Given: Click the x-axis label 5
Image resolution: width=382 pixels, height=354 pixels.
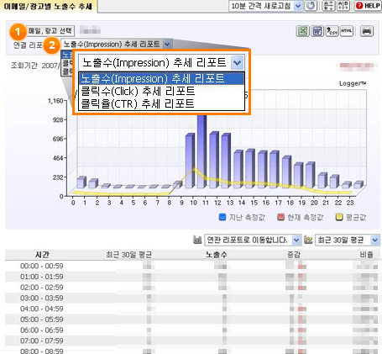Looking at the screenshot, I should (x=133, y=203).
